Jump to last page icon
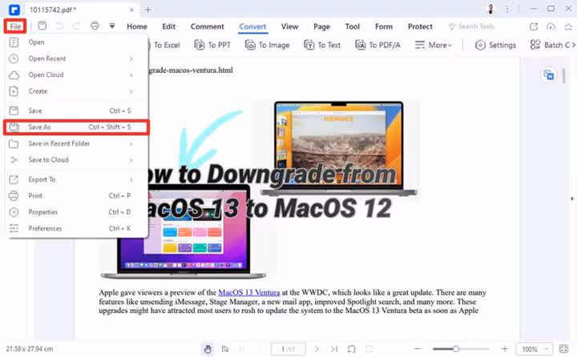 click(333, 349)
